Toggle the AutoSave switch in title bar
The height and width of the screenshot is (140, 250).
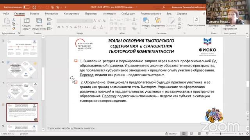click(x=26, y=7)
